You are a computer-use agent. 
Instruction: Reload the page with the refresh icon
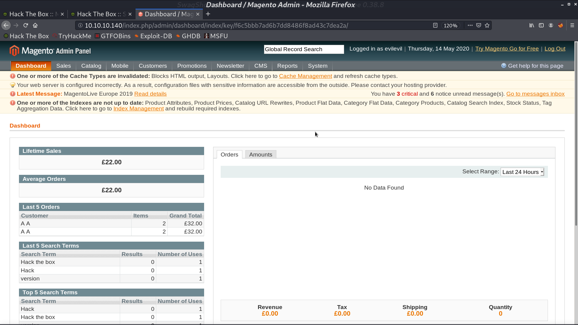[26, 26]
